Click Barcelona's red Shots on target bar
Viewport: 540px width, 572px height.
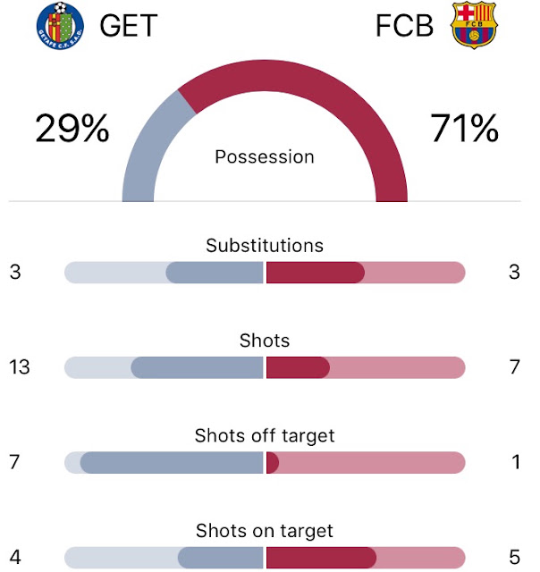321,558
